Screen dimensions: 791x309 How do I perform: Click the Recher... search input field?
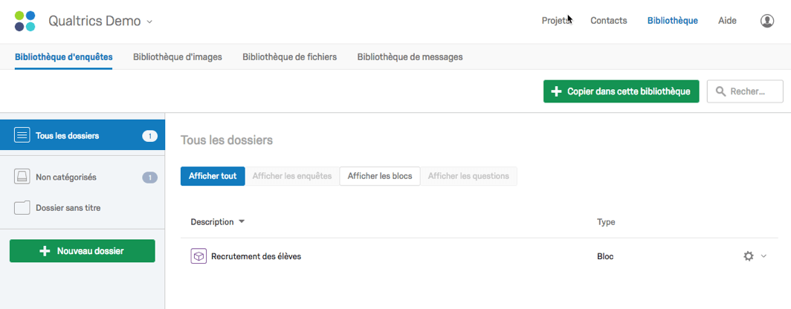[x=745, y=91]
